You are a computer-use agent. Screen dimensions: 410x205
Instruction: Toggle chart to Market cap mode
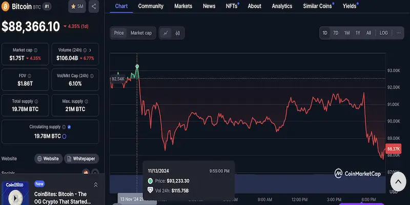pos(141,33)
